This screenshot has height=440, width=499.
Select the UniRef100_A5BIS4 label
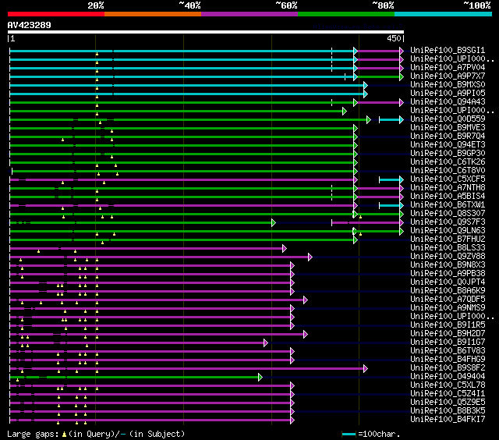coord(448,197)
